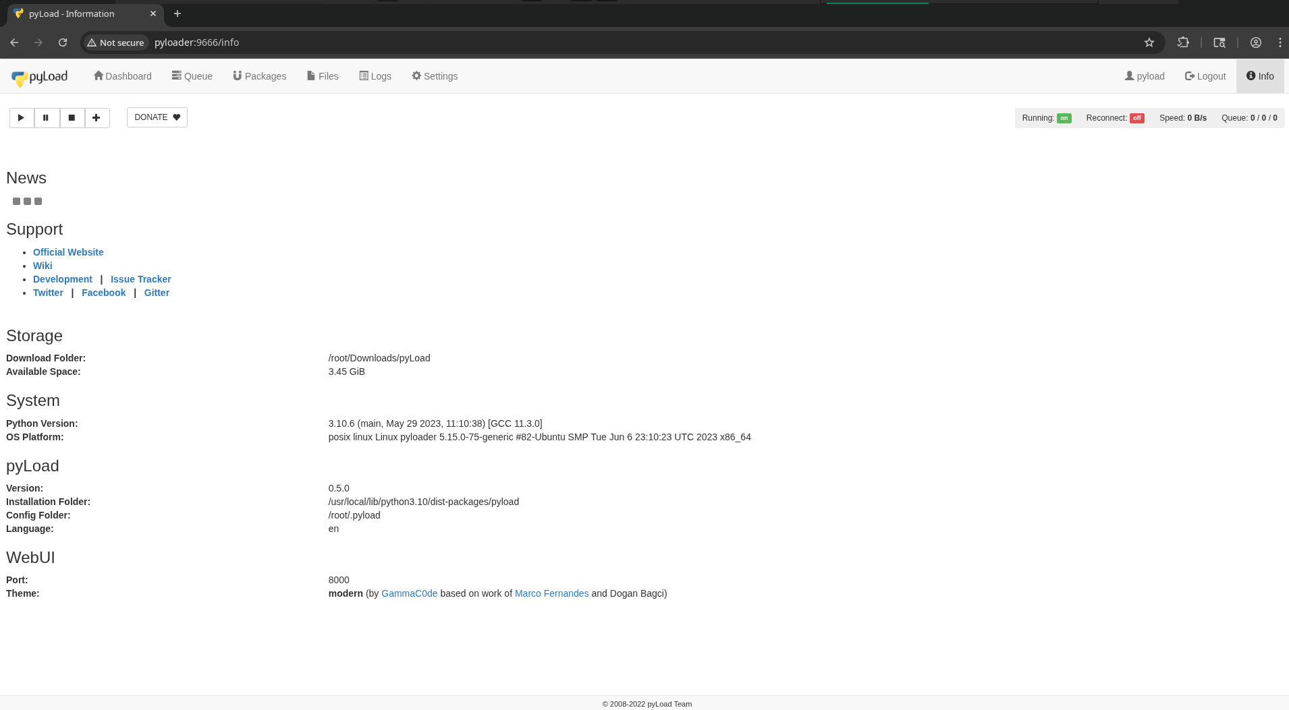The height and width of the screenshot is (710, 1289).
Task: Open the Official Website link
Action: (68, 252)
